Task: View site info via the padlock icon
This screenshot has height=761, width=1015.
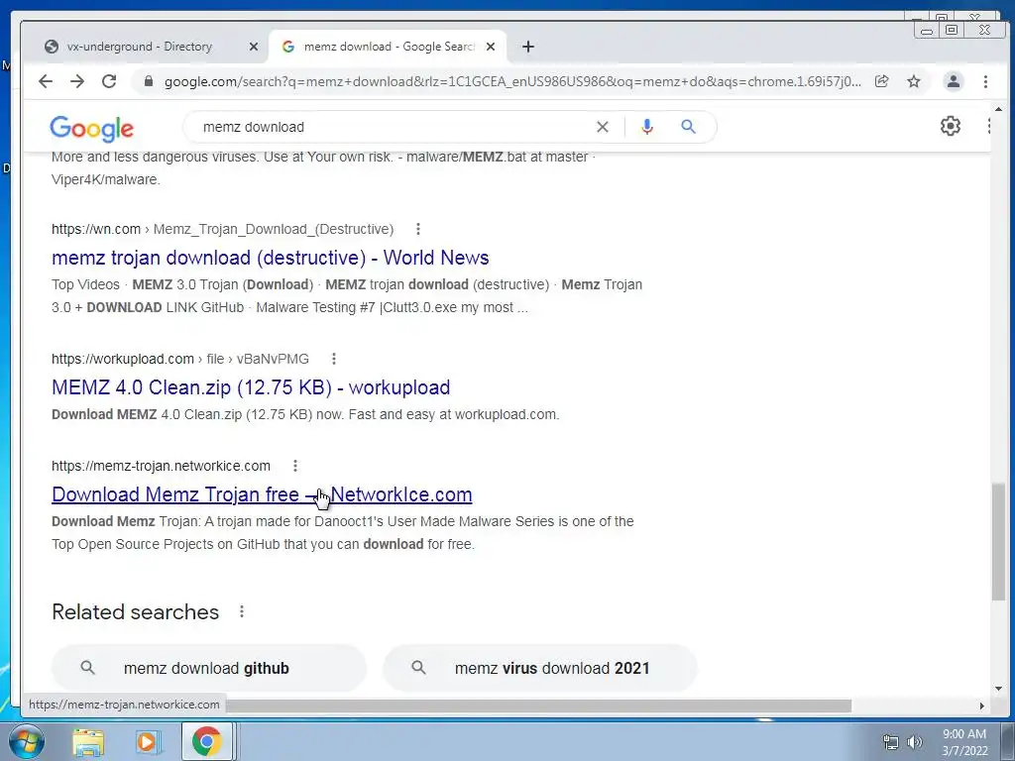Action: (x=149, y=81)
